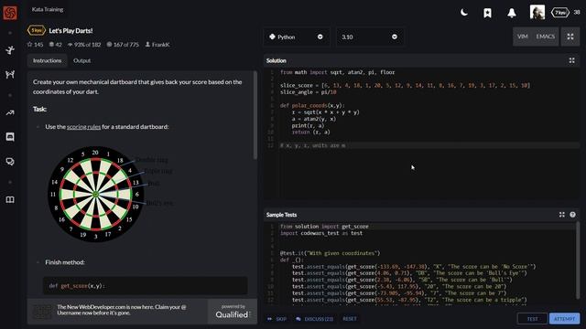Toggle dark mode with the moon icon

(464, 13)
